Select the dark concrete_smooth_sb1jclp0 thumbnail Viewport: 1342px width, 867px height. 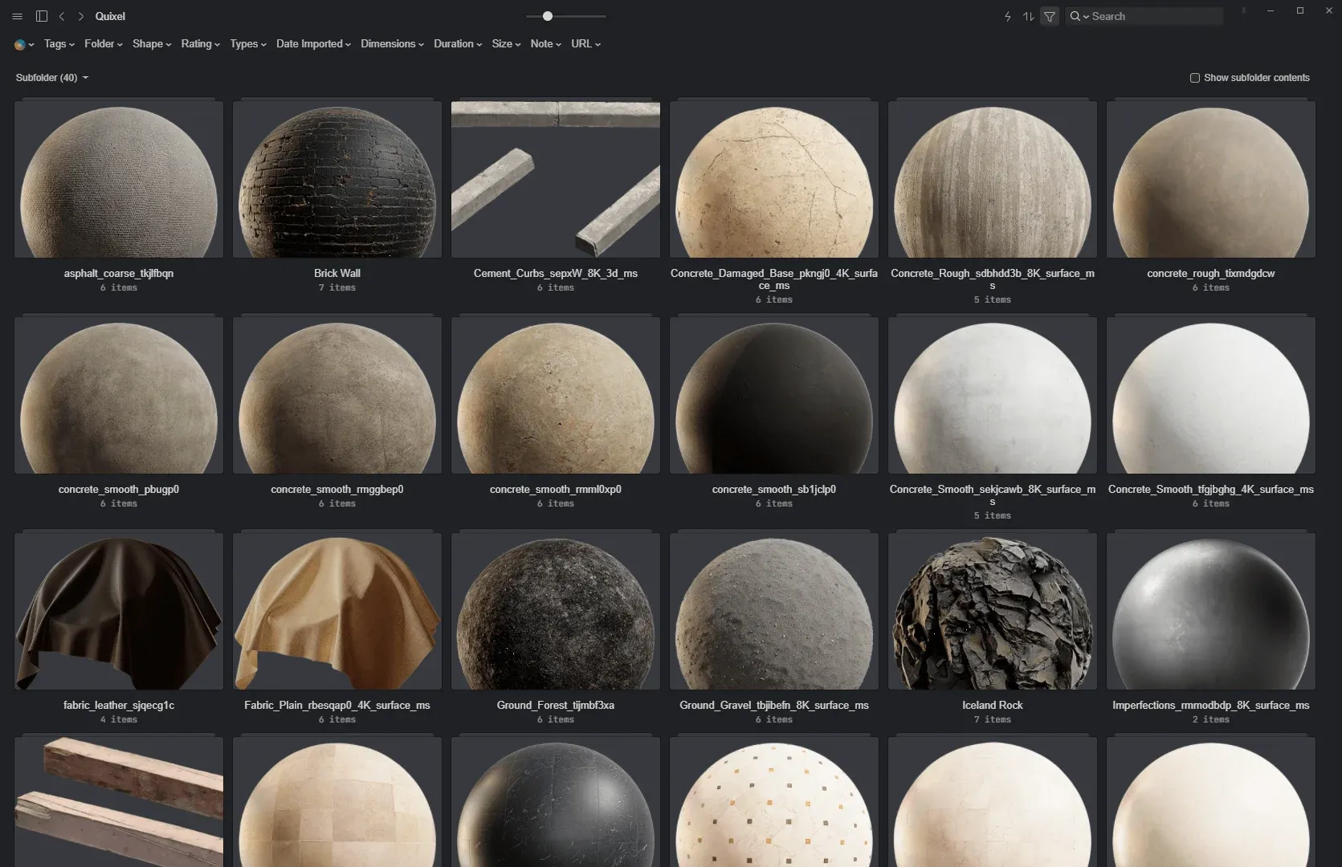point(774,396)
